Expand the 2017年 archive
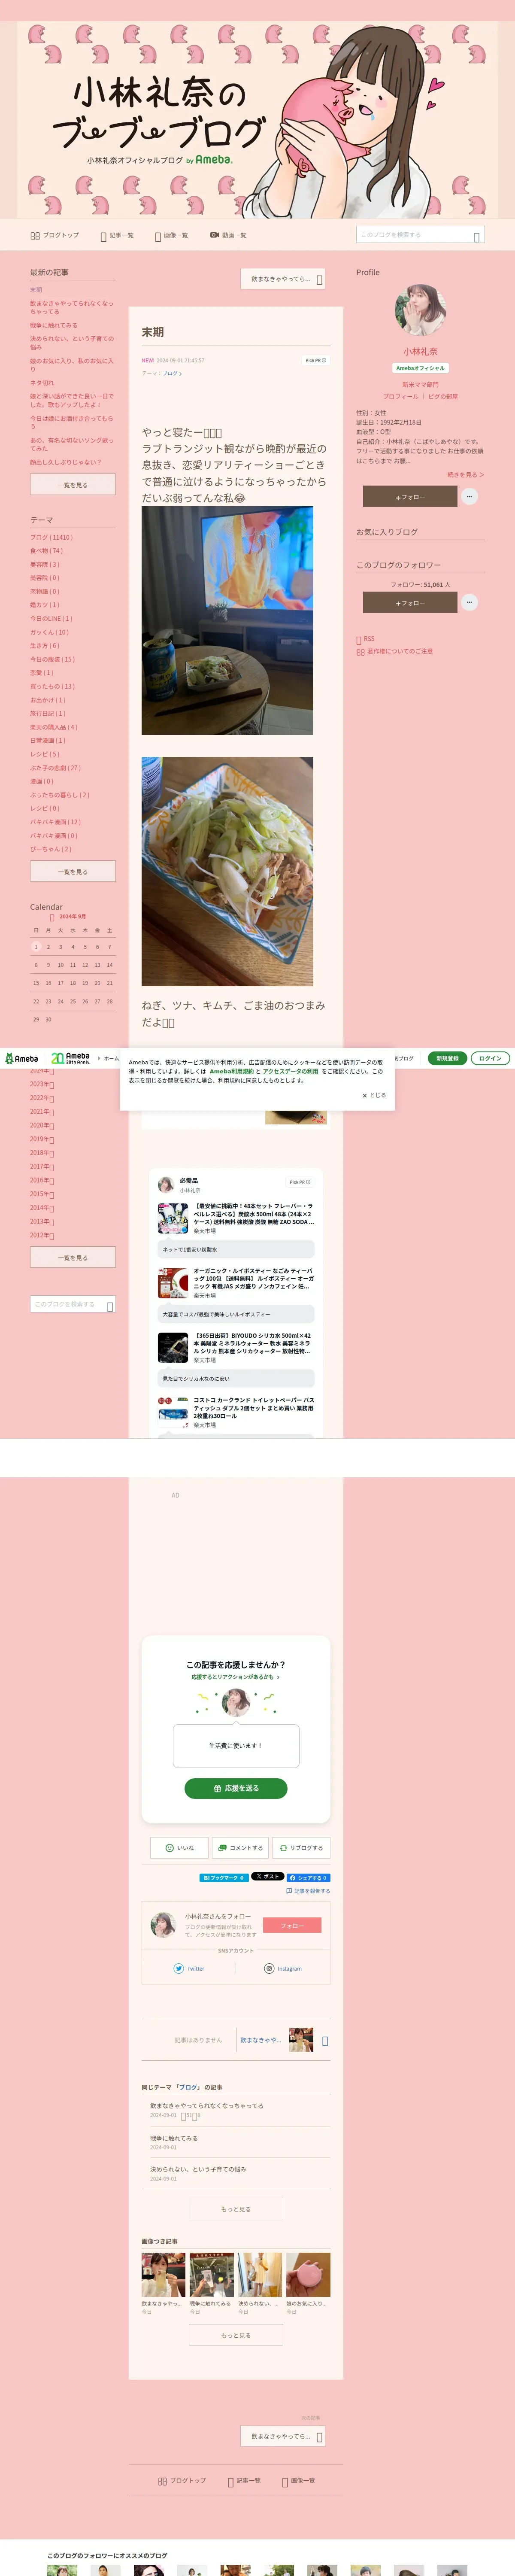515x2576 pixels. coord(42,1166)
